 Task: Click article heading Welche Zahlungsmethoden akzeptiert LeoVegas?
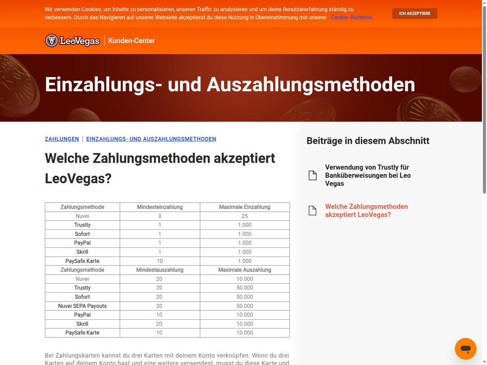coord(160,168)
